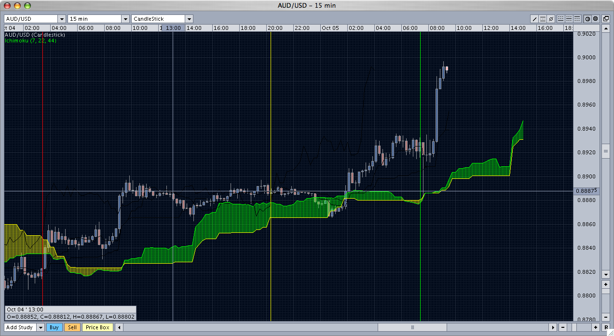Click horizontal scrollbar right arrow
This screenshot has width=614, height=336.
[553, 327]
